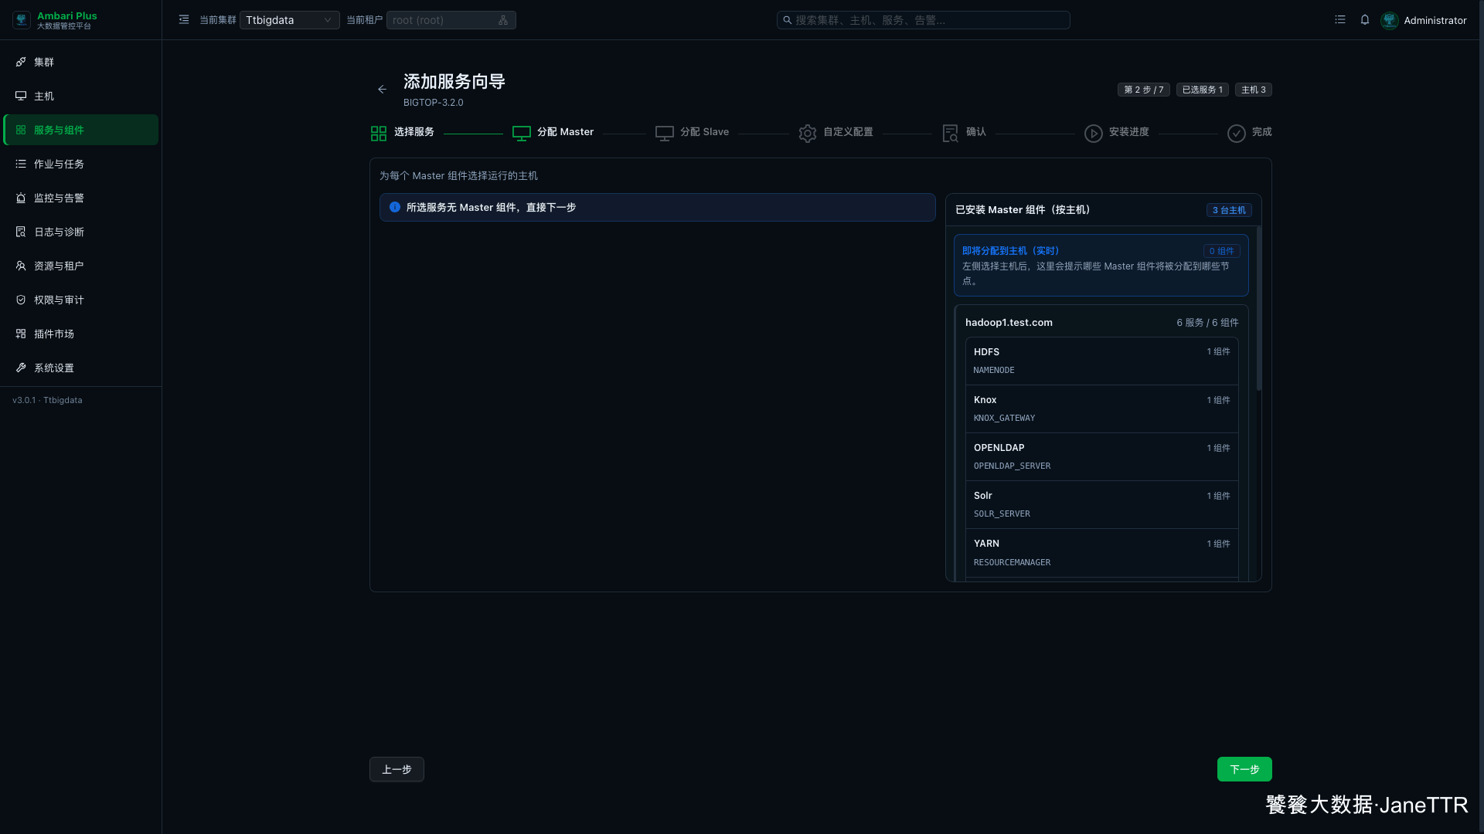Open 主机 in the sidebar
This screenshot has width=1484, height=834.
pyautogui.click(x=81, y=96)
